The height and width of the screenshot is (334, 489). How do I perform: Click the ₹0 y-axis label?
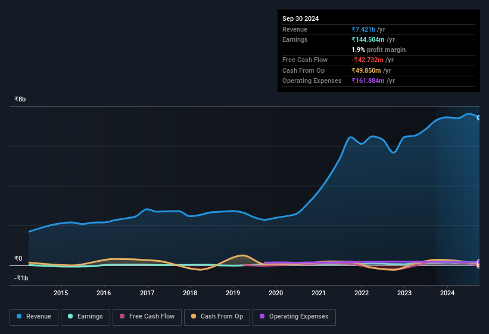point(18,258)
